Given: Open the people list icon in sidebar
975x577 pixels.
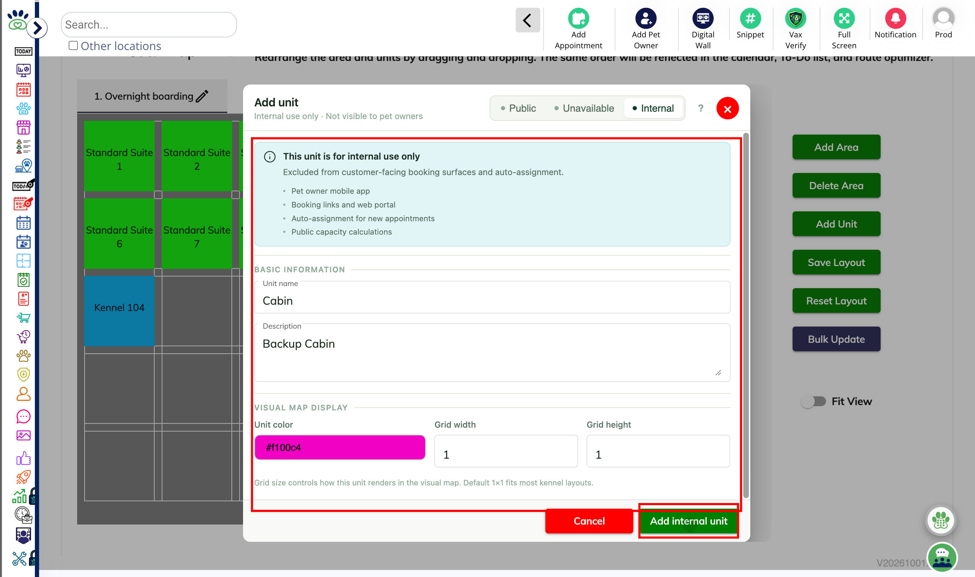Looking at the screenshot, I should [x=23, y=147].
